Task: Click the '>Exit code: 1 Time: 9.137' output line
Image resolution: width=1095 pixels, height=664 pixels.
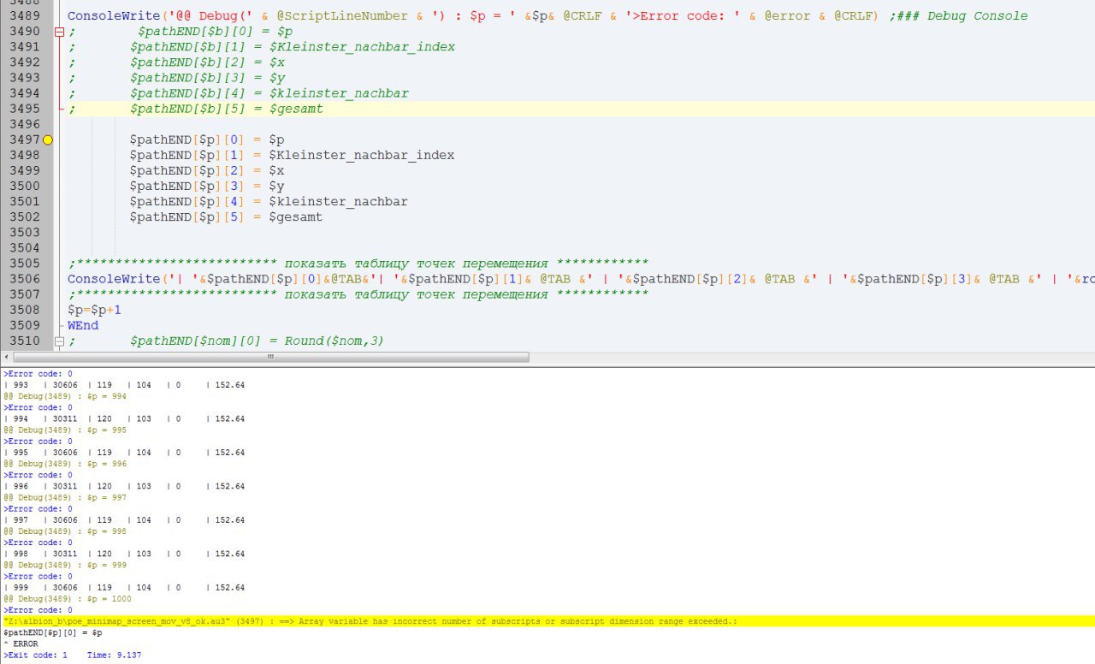Action: [x=73, y=655]
